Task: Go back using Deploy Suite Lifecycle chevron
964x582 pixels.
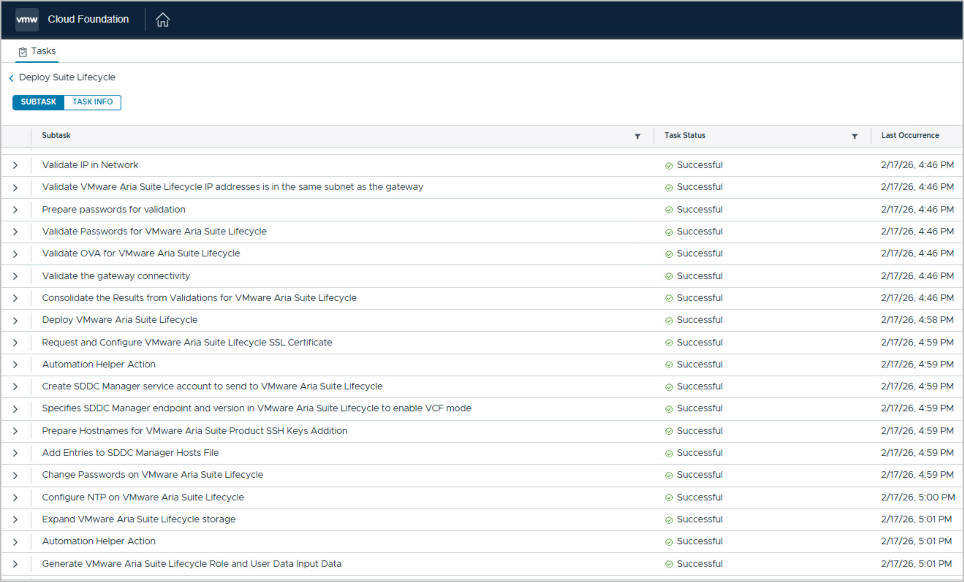Action: coord(11,78)
